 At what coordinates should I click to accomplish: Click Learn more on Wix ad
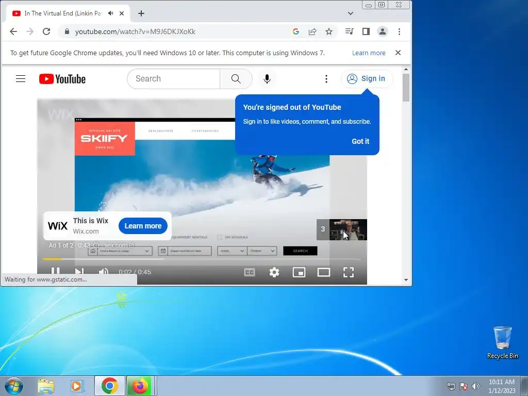coord(143,226)
